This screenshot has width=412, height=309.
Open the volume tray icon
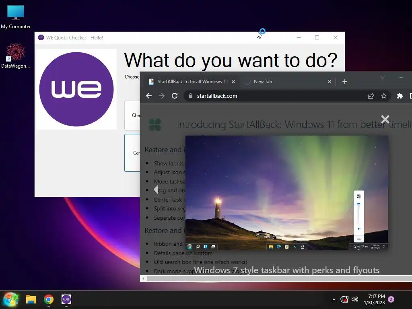click(x=355, y=299)
